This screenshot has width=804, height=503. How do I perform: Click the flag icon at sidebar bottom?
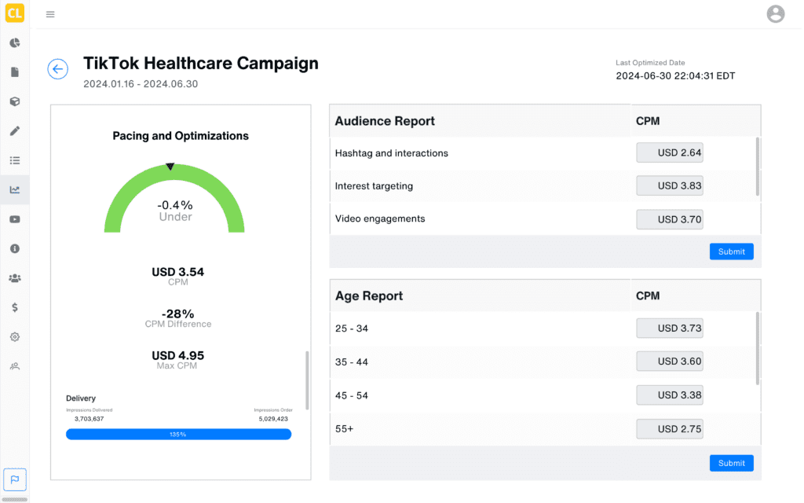point(15,479)
